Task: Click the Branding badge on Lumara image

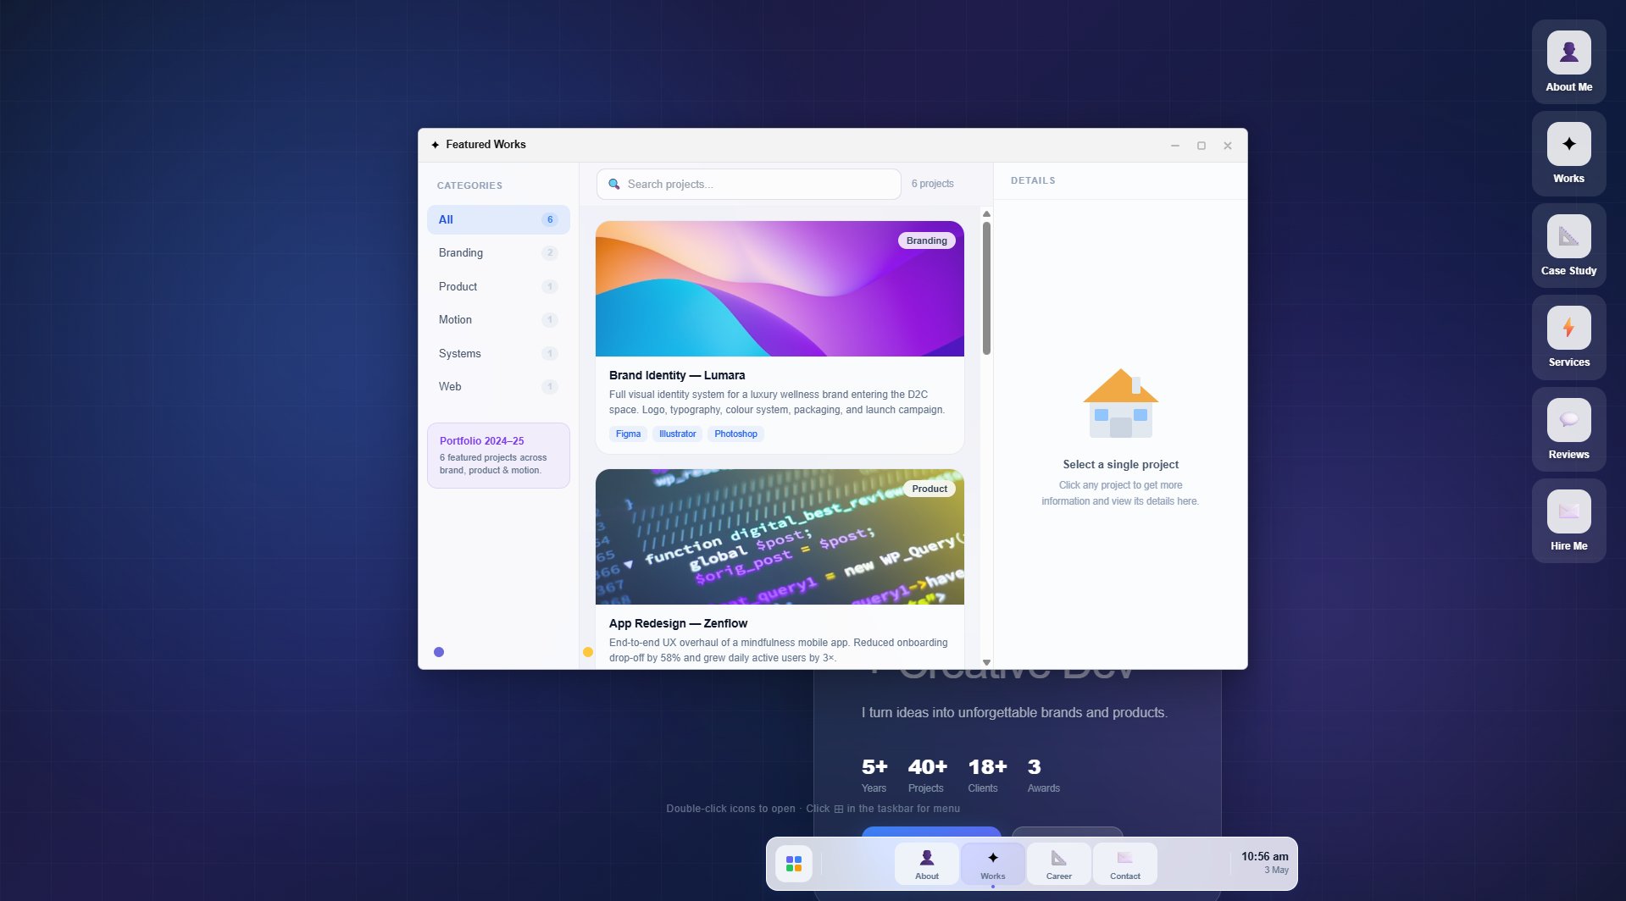Action: 926,240
